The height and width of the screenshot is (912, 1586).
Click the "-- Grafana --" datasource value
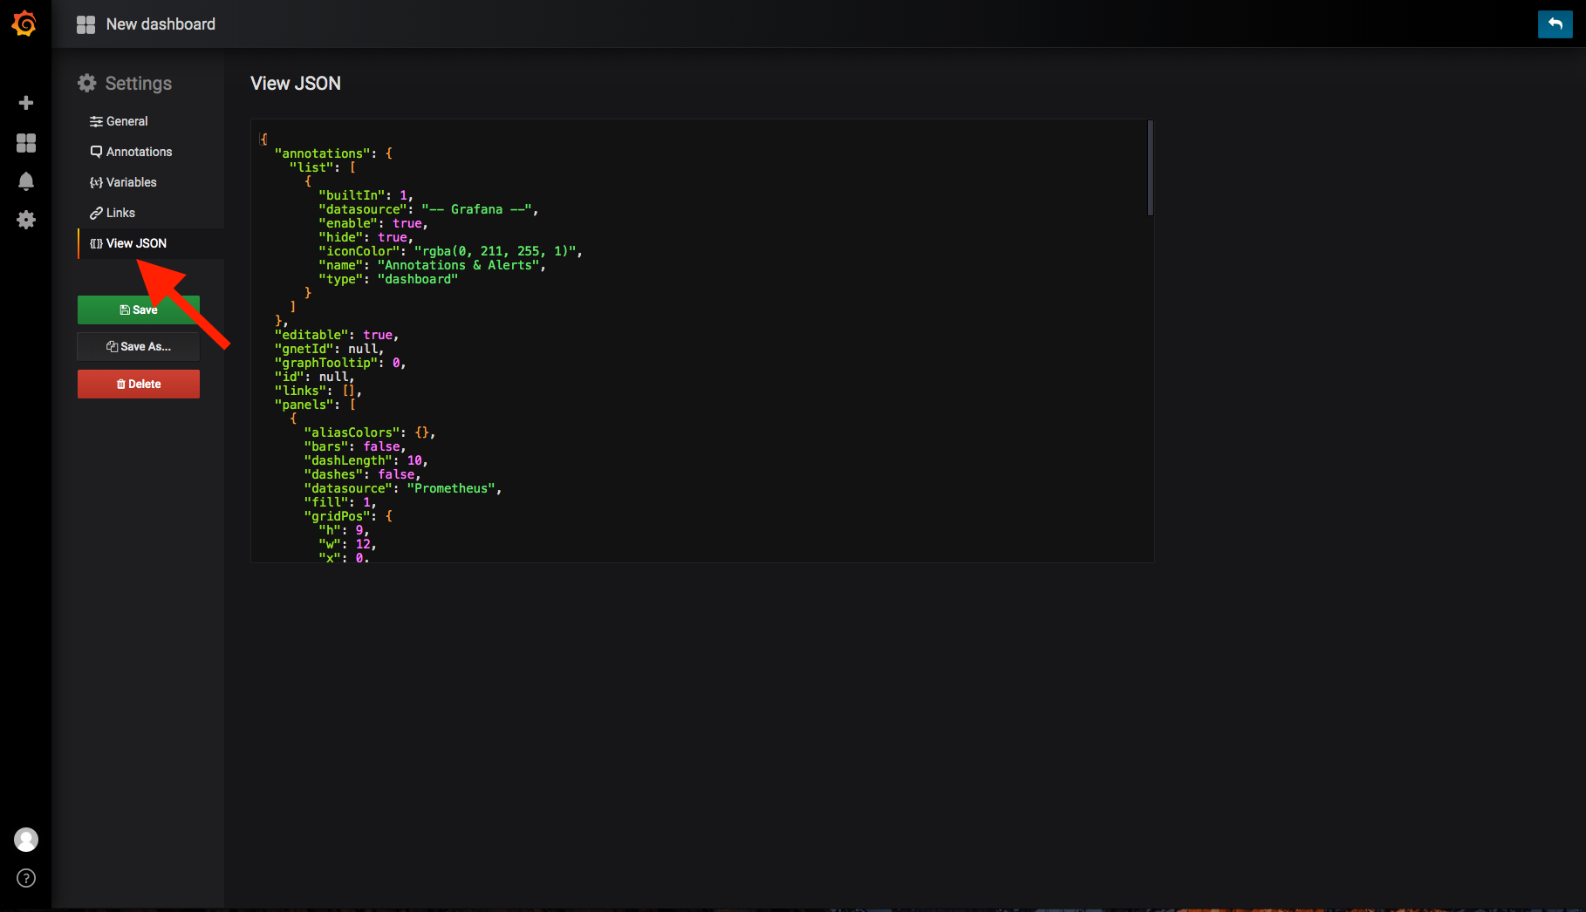tap(476, 209)
